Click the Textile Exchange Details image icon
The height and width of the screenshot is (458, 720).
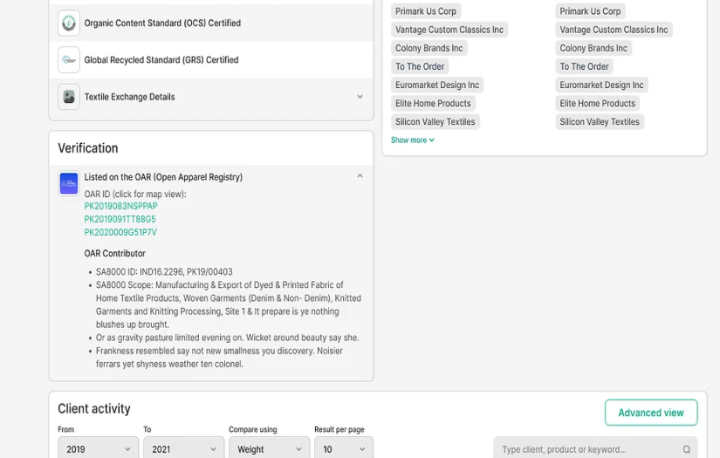coord(69,96)
